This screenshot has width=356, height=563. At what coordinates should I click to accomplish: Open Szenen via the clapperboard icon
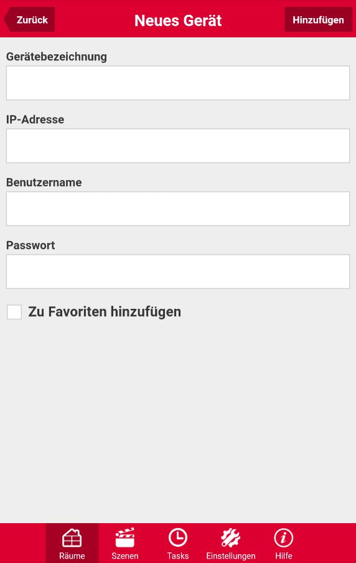125,538
